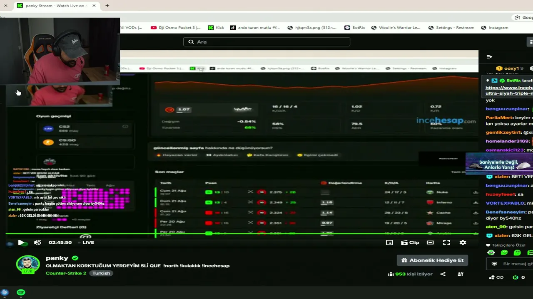
Task: Collapse the chat panel with arrow icon
Action: (489, 56)
